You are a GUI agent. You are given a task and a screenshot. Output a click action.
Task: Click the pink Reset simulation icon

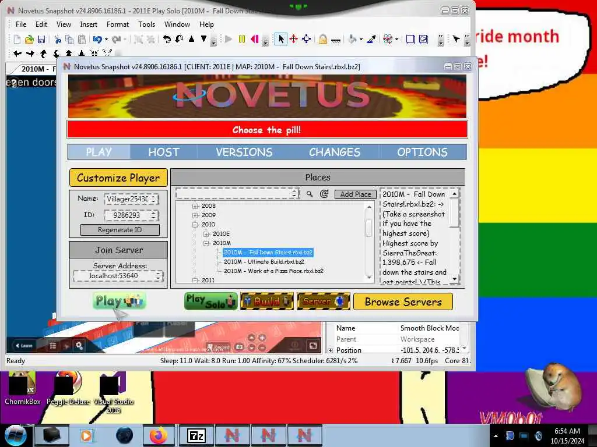tap(255, 39)
